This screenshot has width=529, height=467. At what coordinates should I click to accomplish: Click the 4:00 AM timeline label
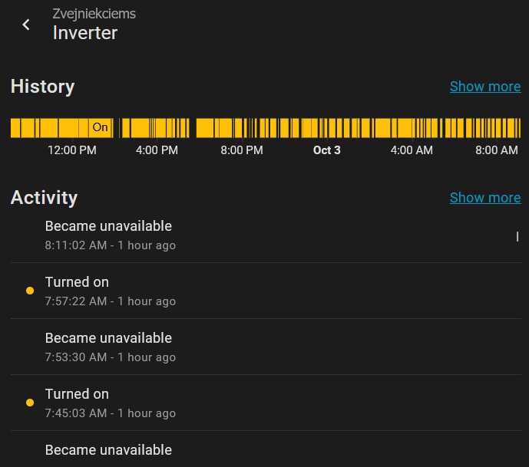[412, 150]
